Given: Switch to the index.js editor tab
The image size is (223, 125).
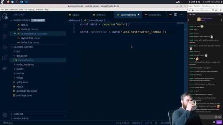Looking at the screenshot, I should pos(102,15).
